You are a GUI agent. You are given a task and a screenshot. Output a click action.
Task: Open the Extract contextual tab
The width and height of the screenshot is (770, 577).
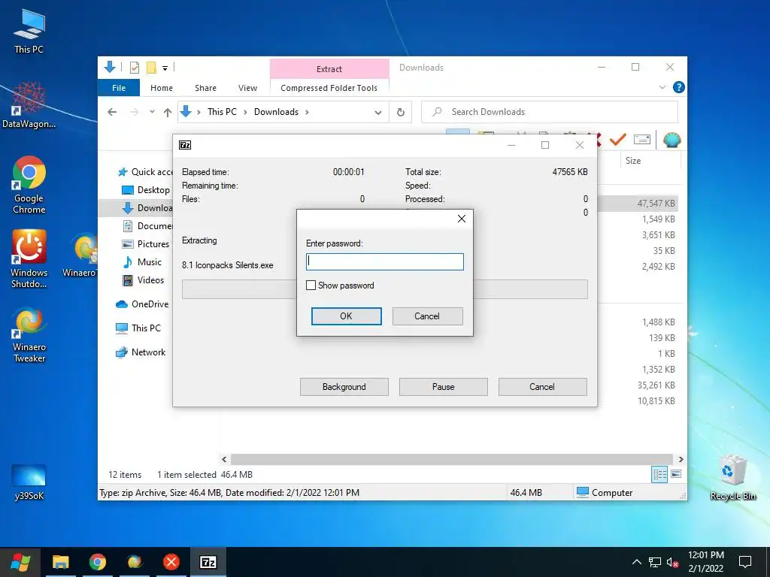click(329, 68)
